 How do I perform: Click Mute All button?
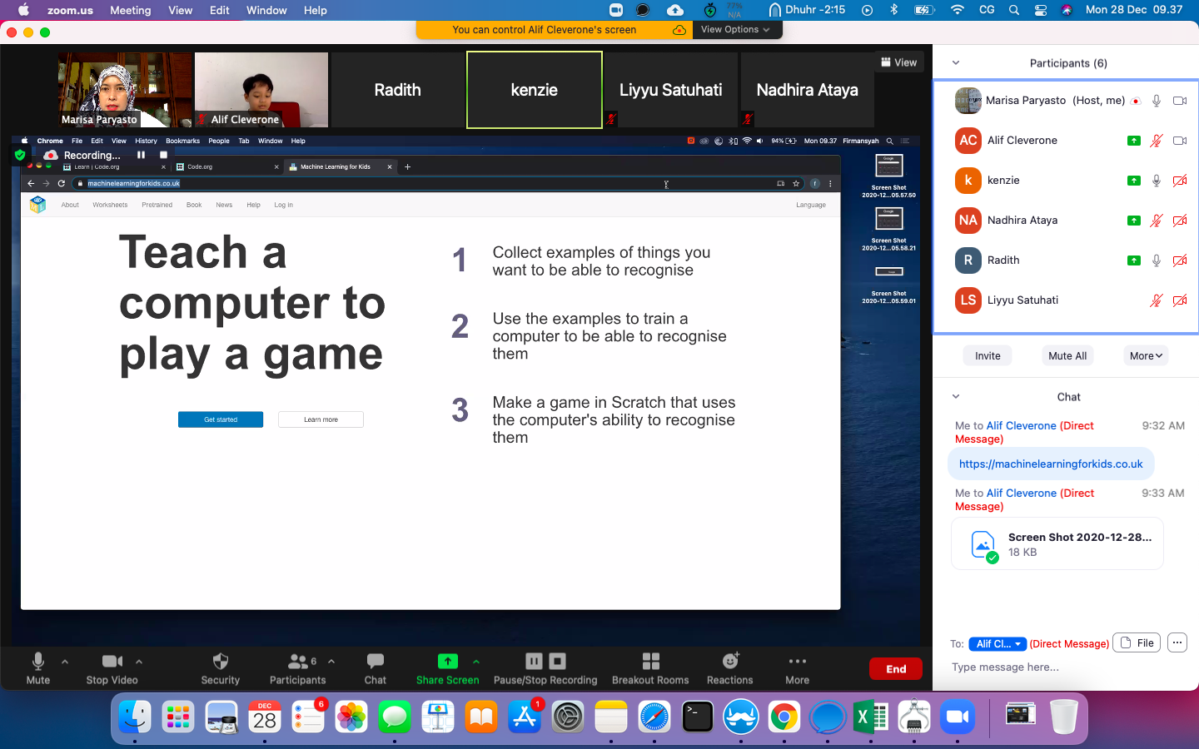1067,355
